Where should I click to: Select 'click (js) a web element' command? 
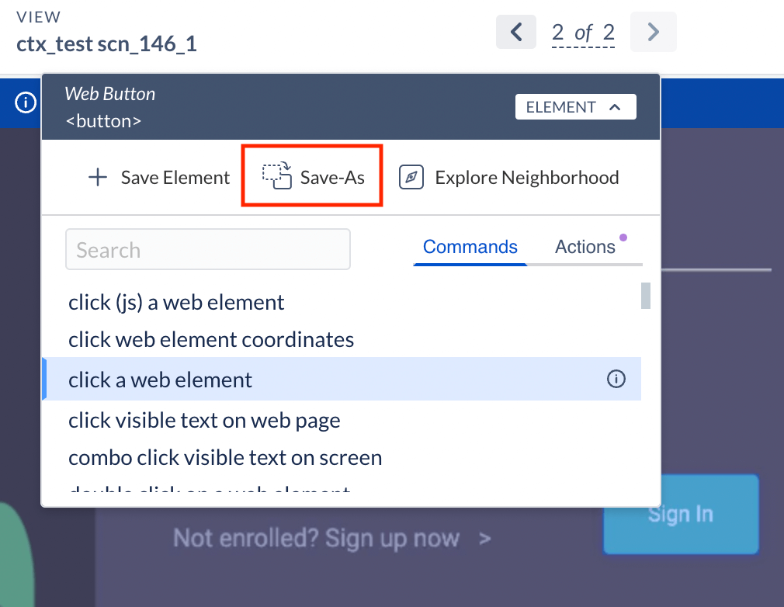(176, 302)
